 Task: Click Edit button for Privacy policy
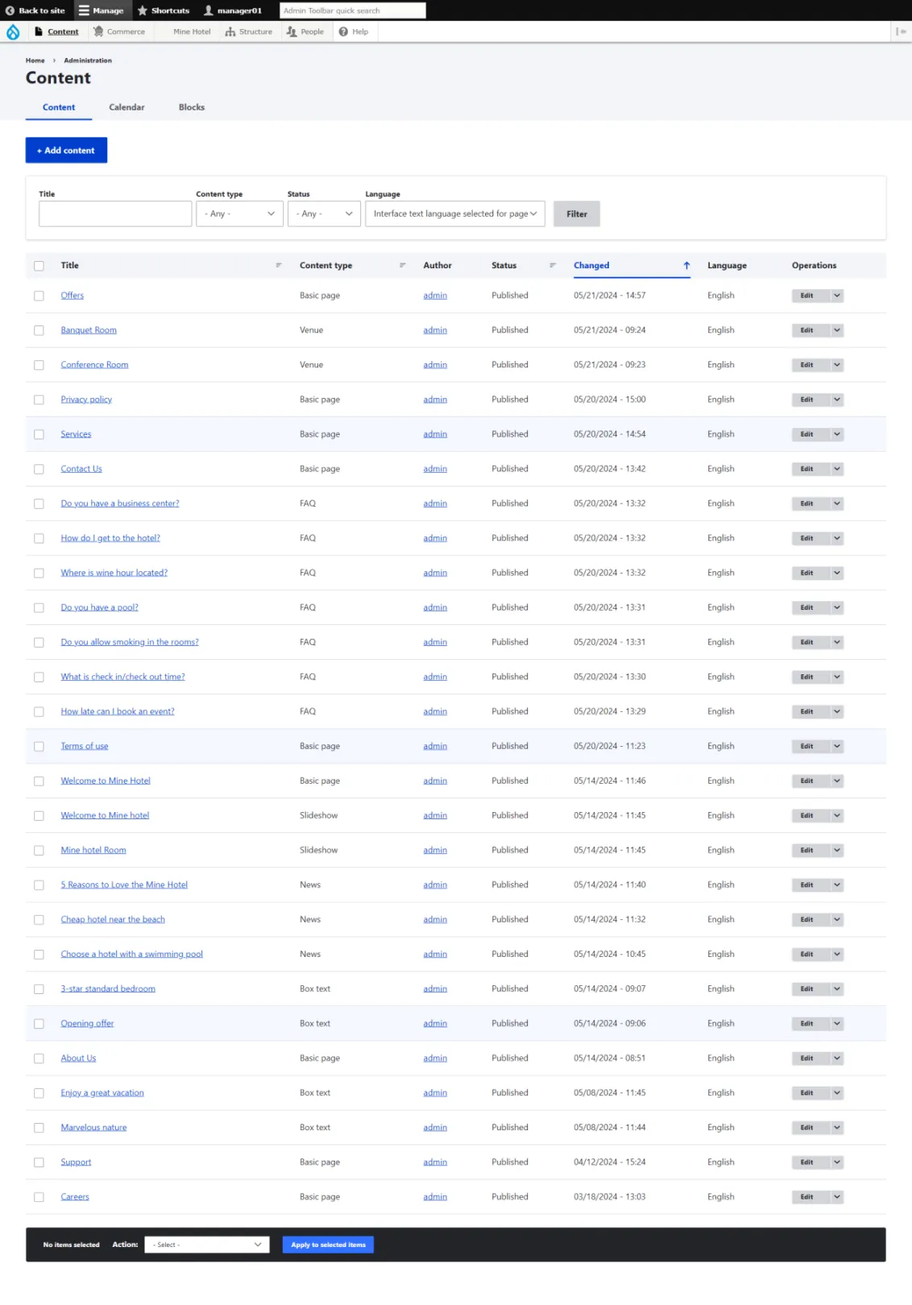pos(810,400)
